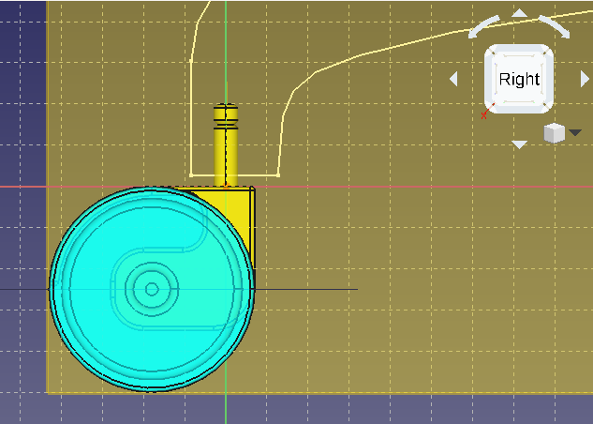This screenshot has height=424, width=593.
Task: Rotate view down with bottom arrow
Action: click(x=519, y=144)
